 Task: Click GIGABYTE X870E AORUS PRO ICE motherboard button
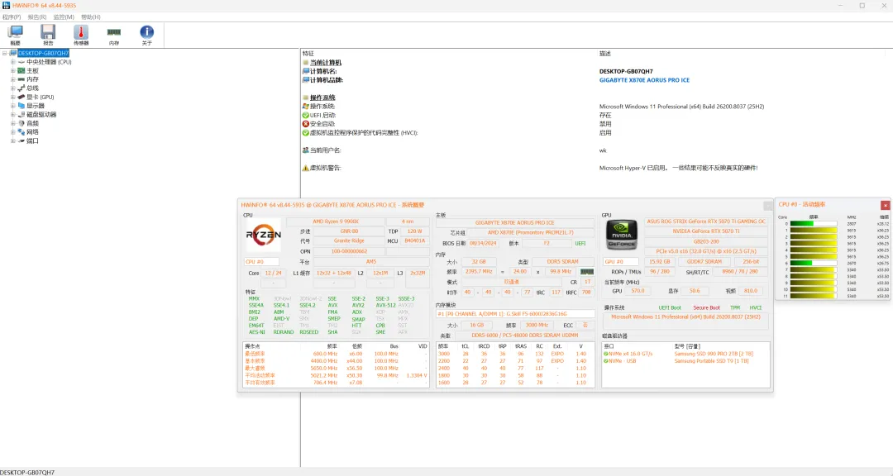[x=515, y=222]
